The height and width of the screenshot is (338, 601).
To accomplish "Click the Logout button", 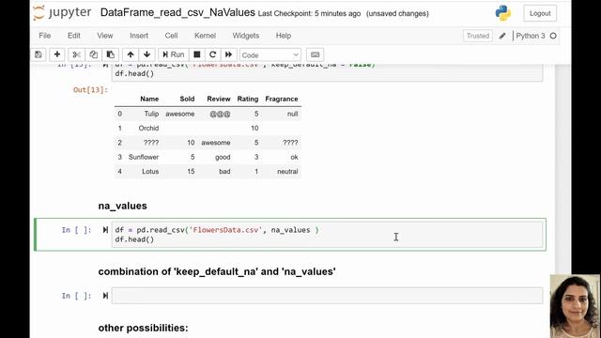I will coord(540,13).
